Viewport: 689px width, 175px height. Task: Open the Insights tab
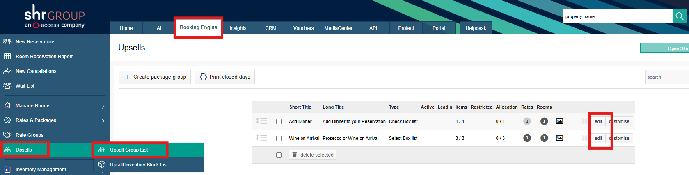click(x=238, y=28)
